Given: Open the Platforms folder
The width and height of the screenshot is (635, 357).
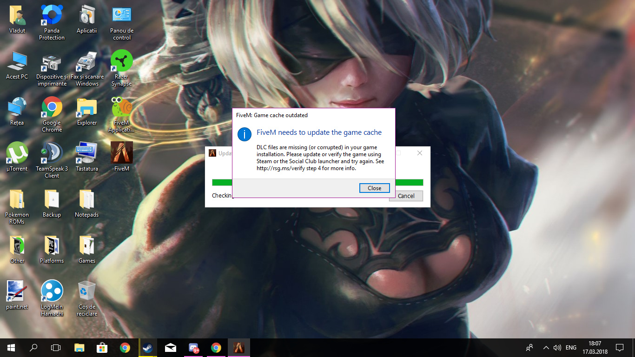Looking at the screenshot, I should [x=52, y=250].
